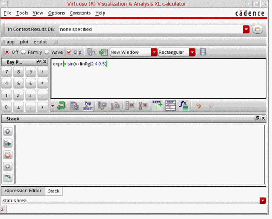This screenshot has width=272, height=219.
Task: Click the green Enter arrow buffer icon
Action: pyautogui.click(x=61, y=106)
